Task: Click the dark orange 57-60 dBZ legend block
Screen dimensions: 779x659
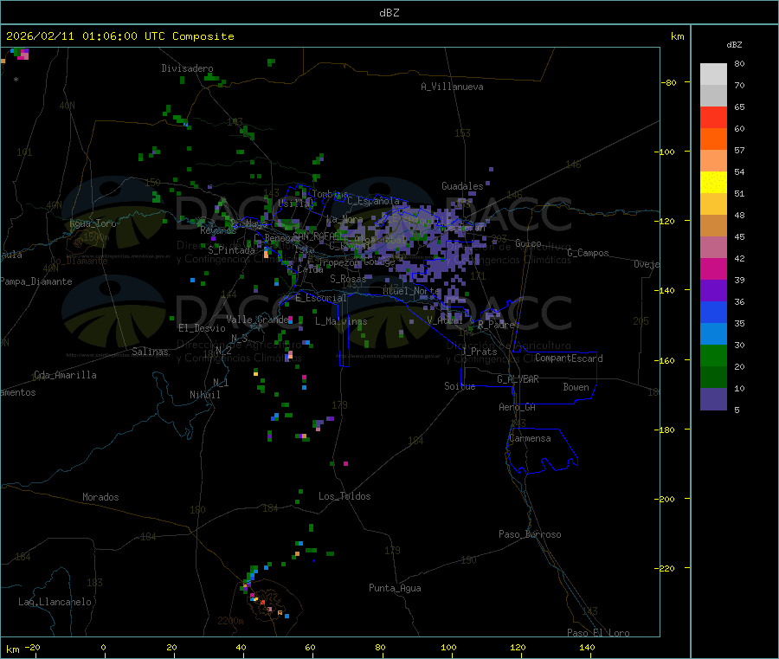Action: pyautogui.click(x=713, y=139)
